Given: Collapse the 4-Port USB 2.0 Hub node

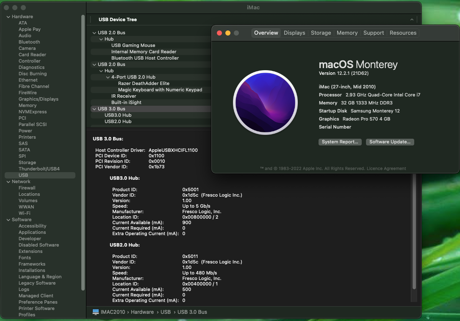Looking at the screenshot, I should tap(108, 77).
